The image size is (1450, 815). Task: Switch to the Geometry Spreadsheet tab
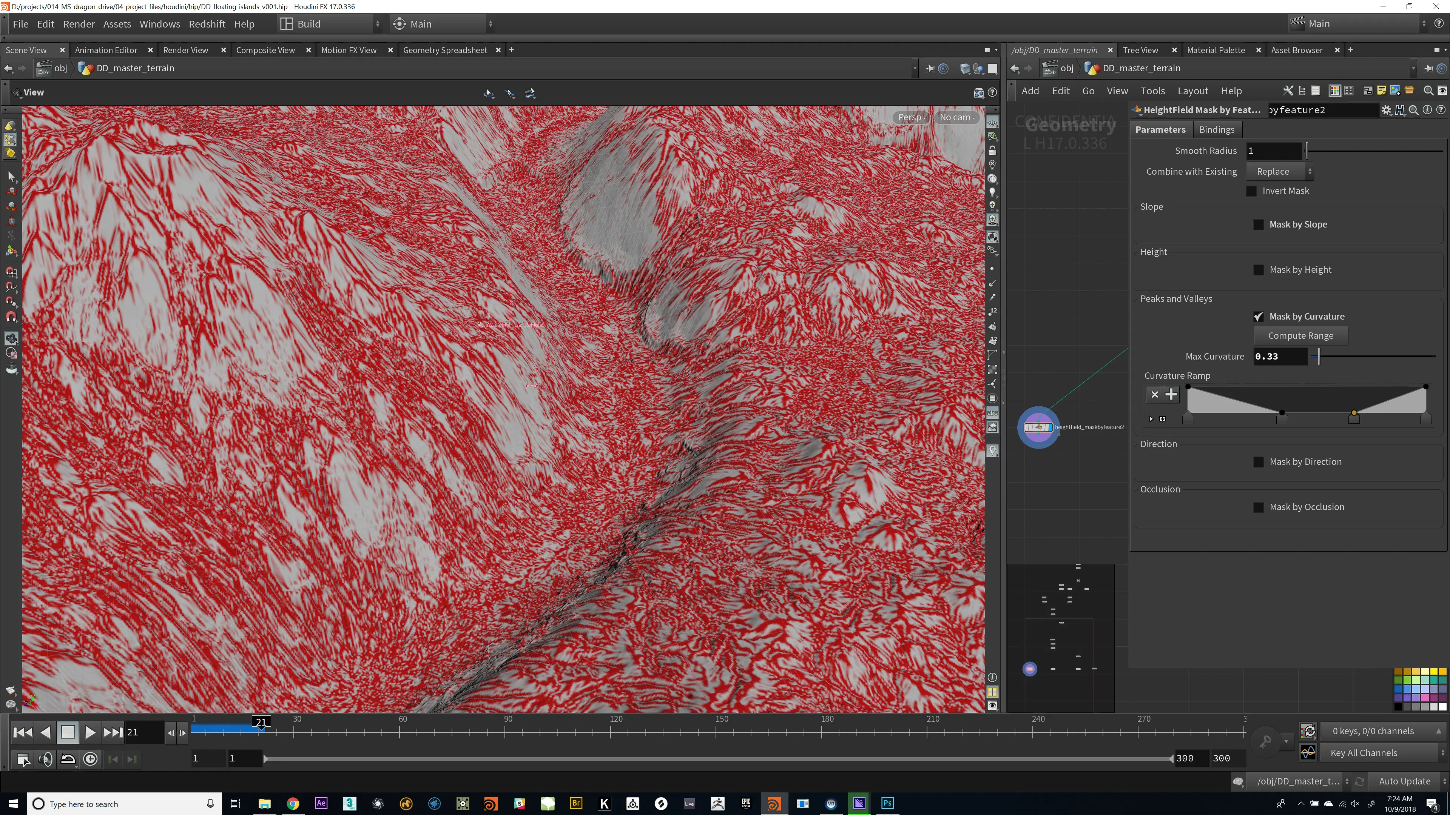pyautogui.click(x=445, y=50)
